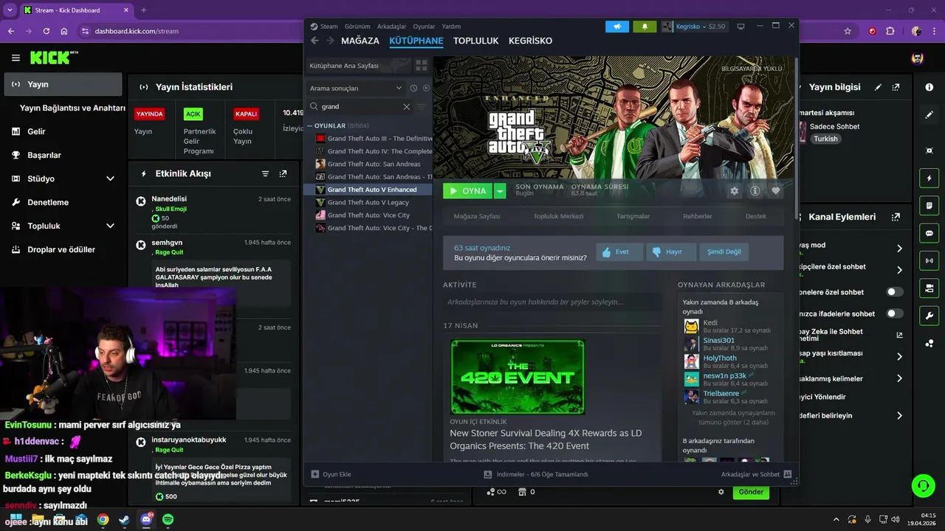
Task: Open Steam announcements megaphone button
Action: [x=617, y=27]
